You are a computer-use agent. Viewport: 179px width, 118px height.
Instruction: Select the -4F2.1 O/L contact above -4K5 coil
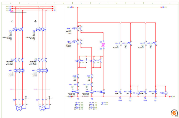coord(91,85)
